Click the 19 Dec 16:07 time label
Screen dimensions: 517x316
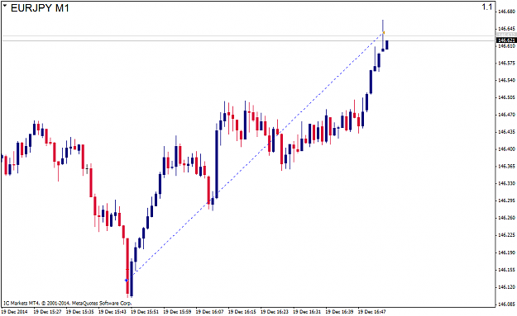[x=210, y=312]
